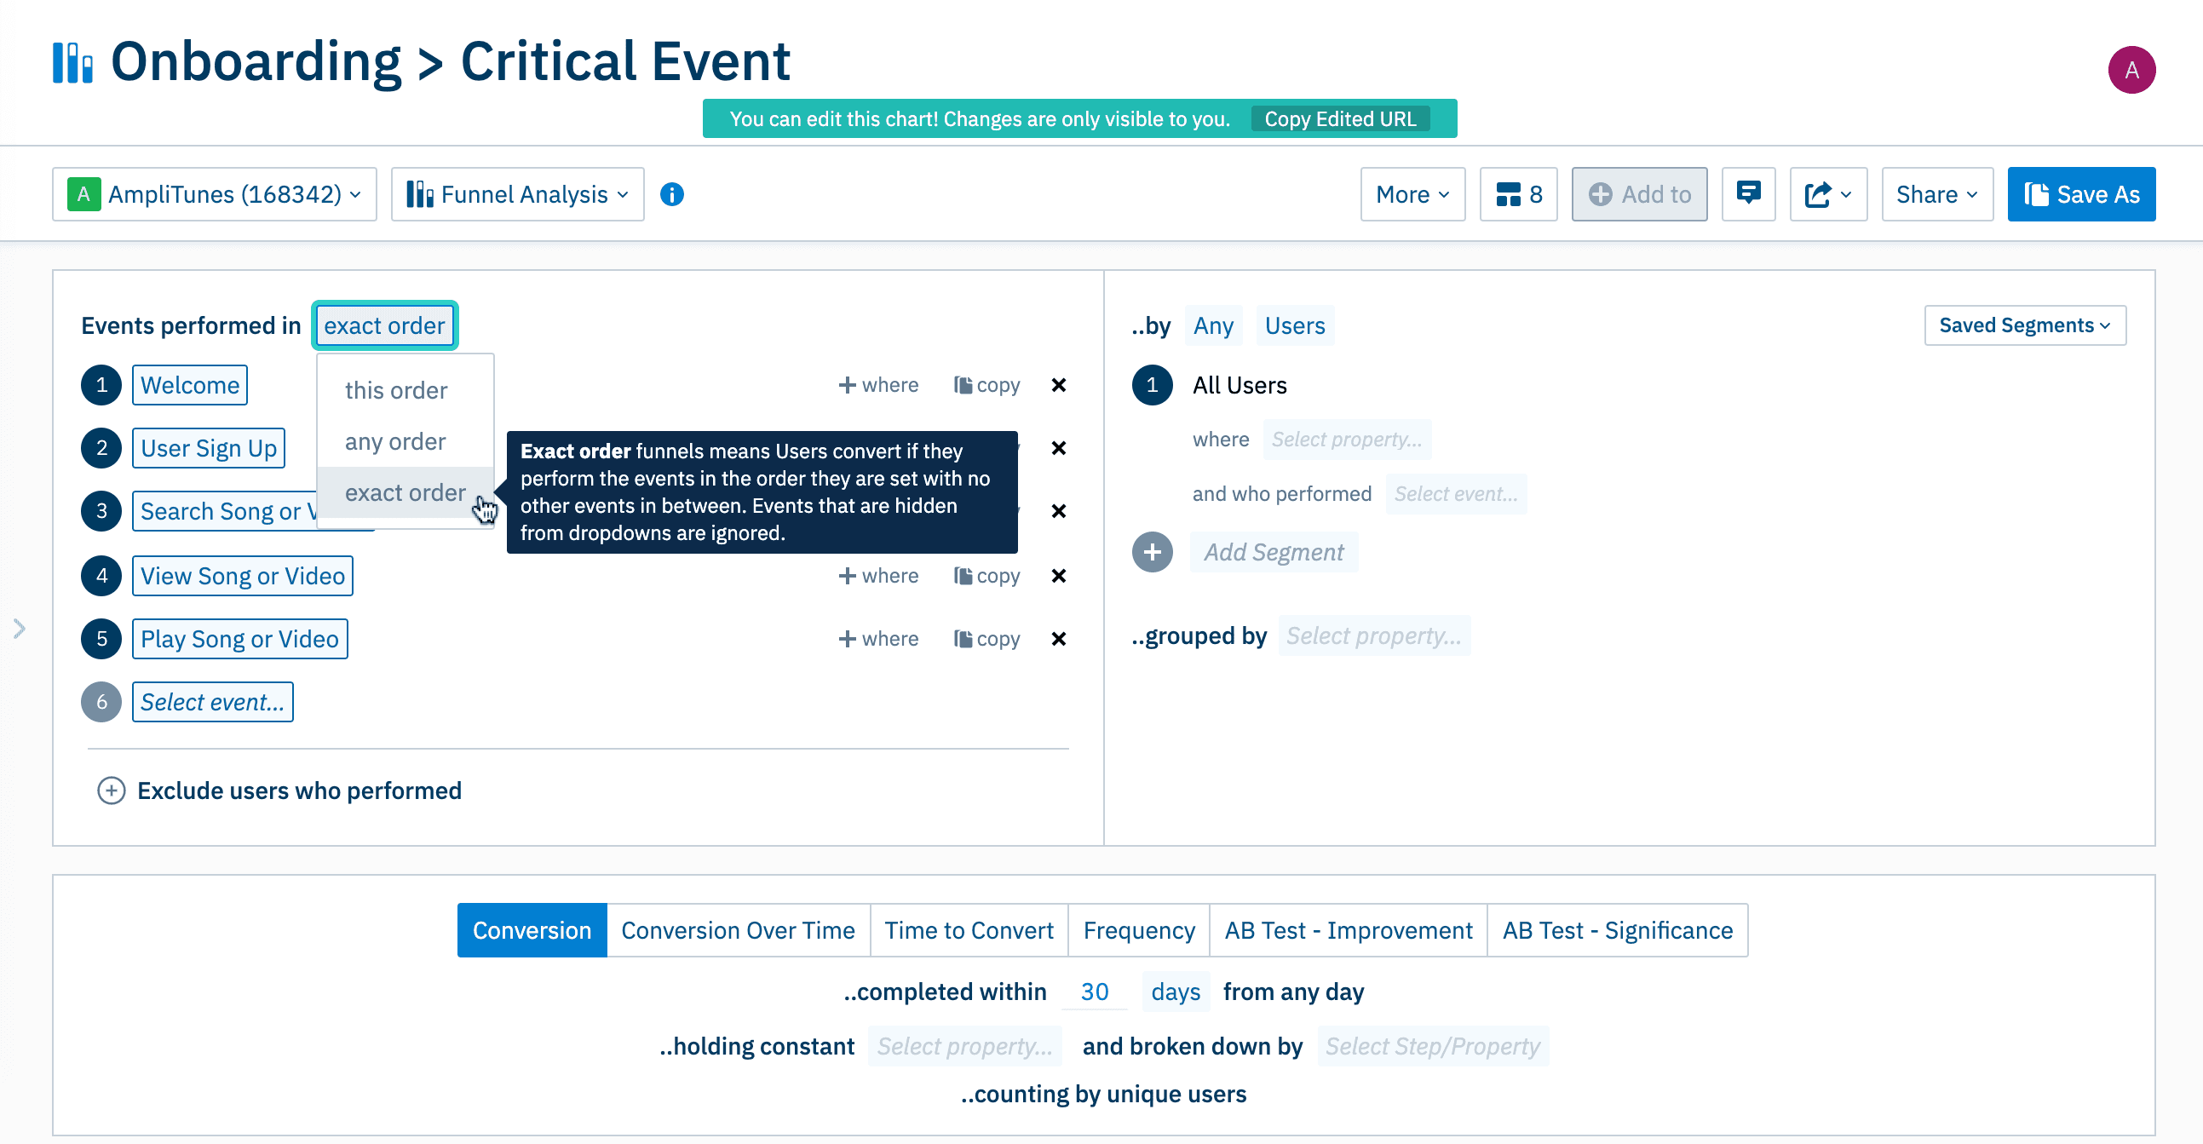This screenshot has width=2203, height=1144.
Task: Click the plus circle beside Add Segment
Action: point(1151,552)
